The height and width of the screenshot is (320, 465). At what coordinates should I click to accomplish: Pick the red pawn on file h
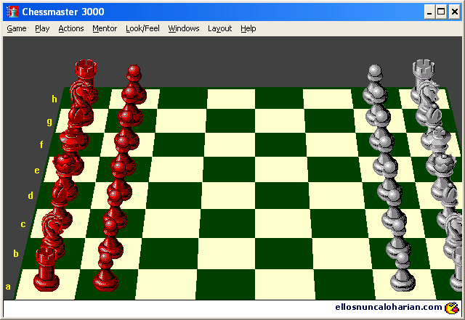click(x=134, y=86)
